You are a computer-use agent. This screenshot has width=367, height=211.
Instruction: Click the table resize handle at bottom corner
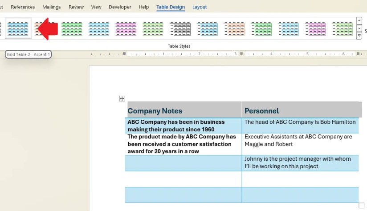(361, 205)
